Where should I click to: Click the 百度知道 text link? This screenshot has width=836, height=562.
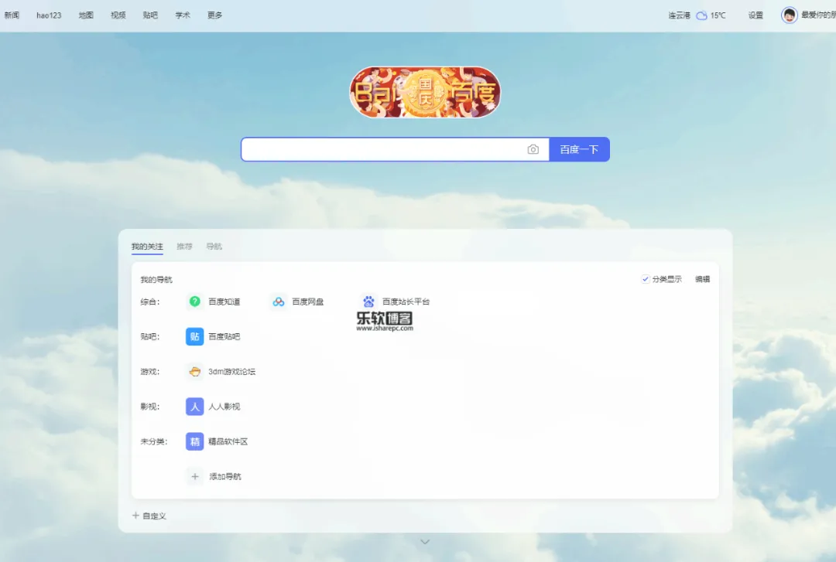pyautogui.click(x=224, y=301)
